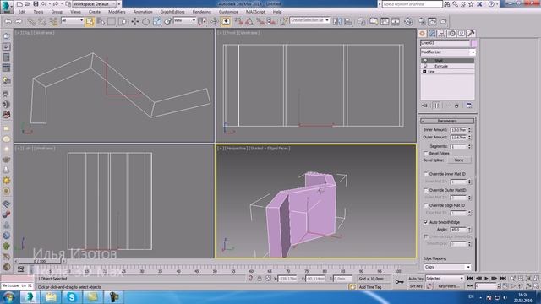
Task: Click the Save File icon in title bar
Action: pos(36,4)
